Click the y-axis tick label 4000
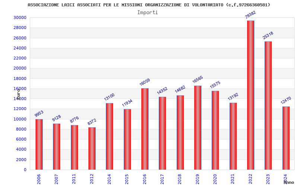 pyautogui.click(x=21, y=150)
